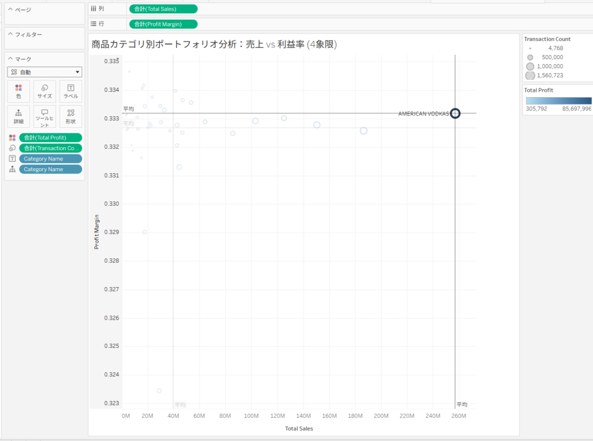The image size is (593, 441).
Task: Click the Total Profit color gradient legend
Action: pyautogui.click(x=558, y=101)
